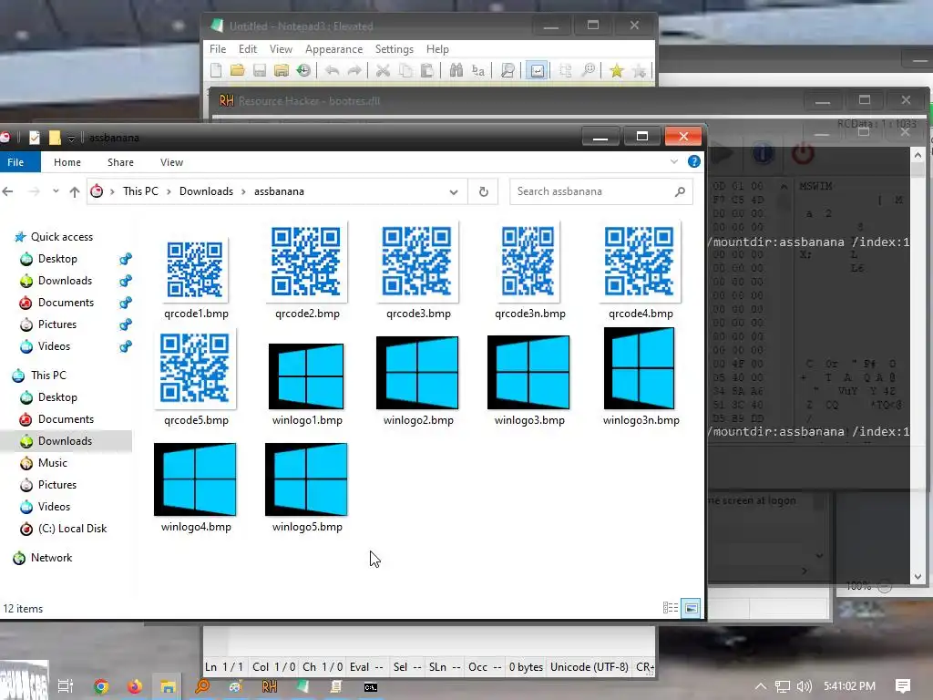This screenshot has height=700, width=933.
Task: Click Save icon in Notepad3 toolbar
Action: (x=260, y=71)
